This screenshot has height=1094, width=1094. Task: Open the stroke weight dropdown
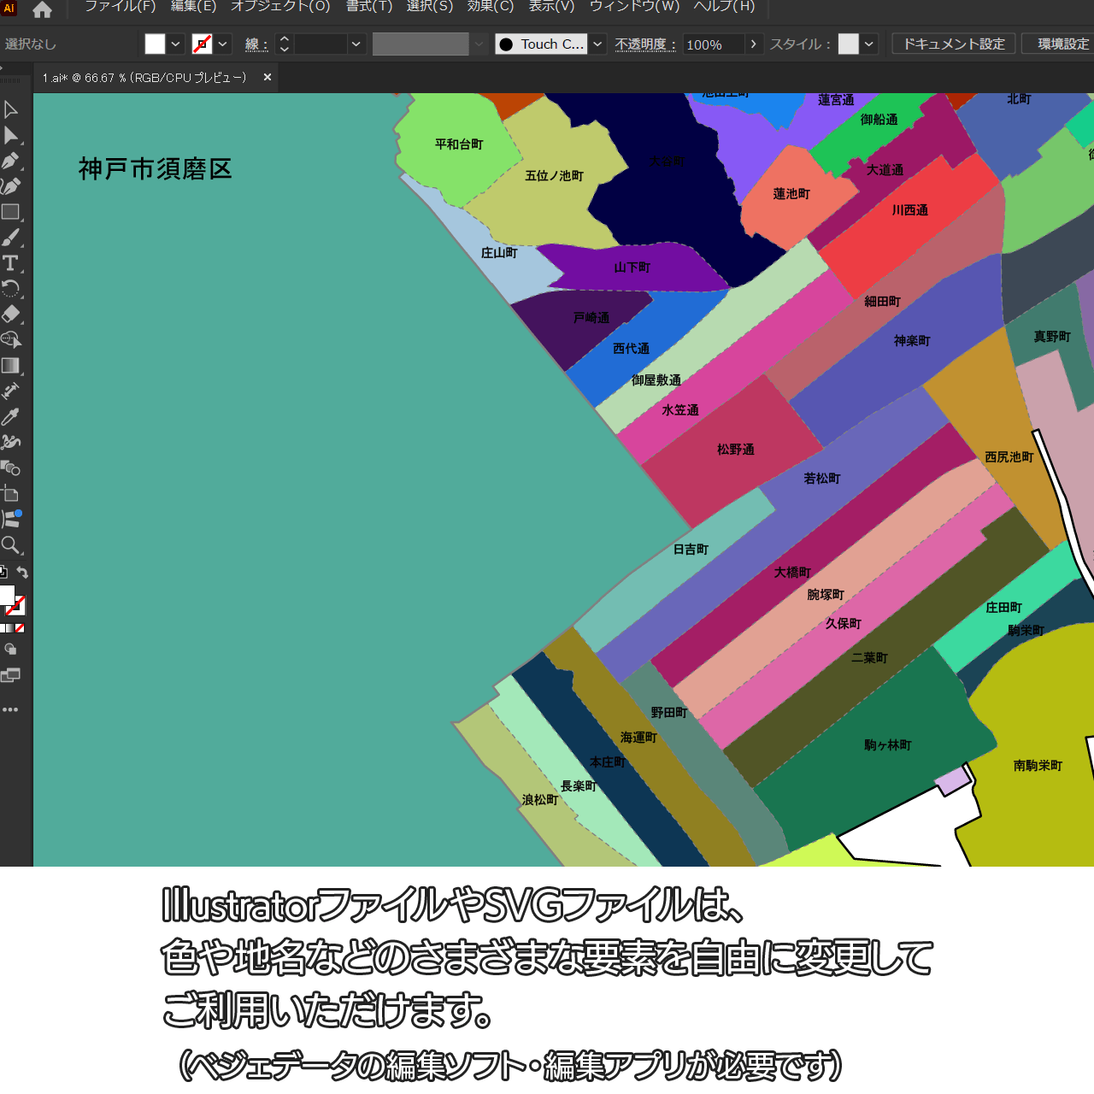[356, 44]
